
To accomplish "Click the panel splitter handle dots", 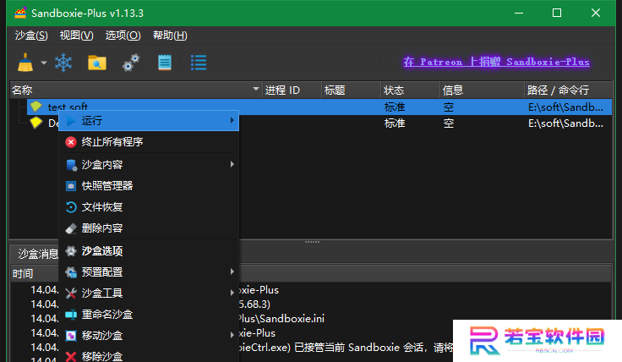I will [312, 242].
